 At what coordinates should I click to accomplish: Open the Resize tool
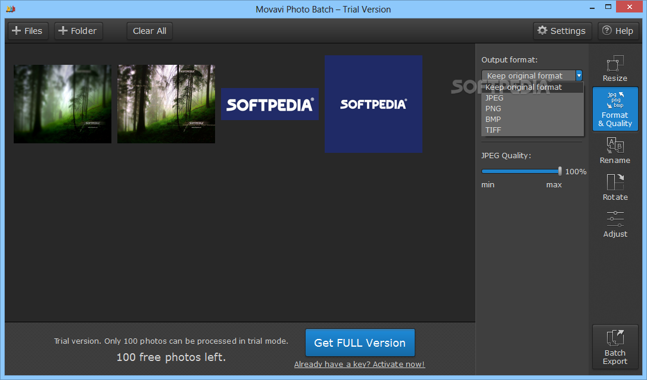click(615, 68)
